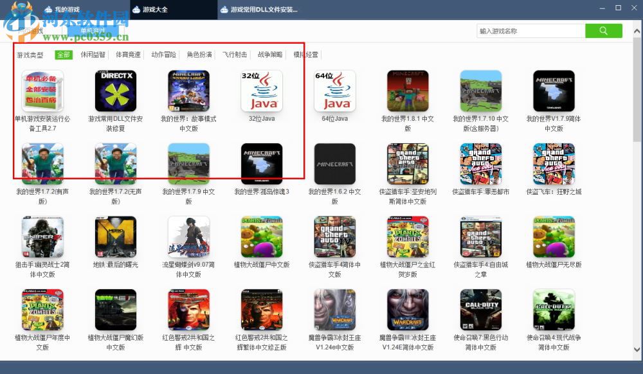643x374 pixels.
Task: Click the scrollbar down arrow
Action: [637, 350]
